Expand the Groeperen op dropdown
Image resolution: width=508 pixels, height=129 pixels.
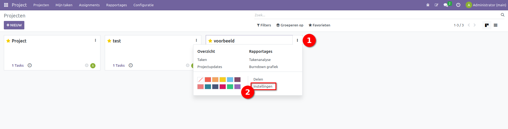[x=290, y=25]
